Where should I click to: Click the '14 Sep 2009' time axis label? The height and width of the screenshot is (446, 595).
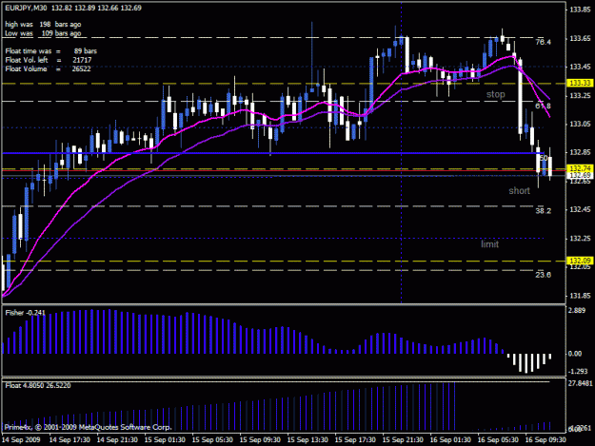pos(21,440)
